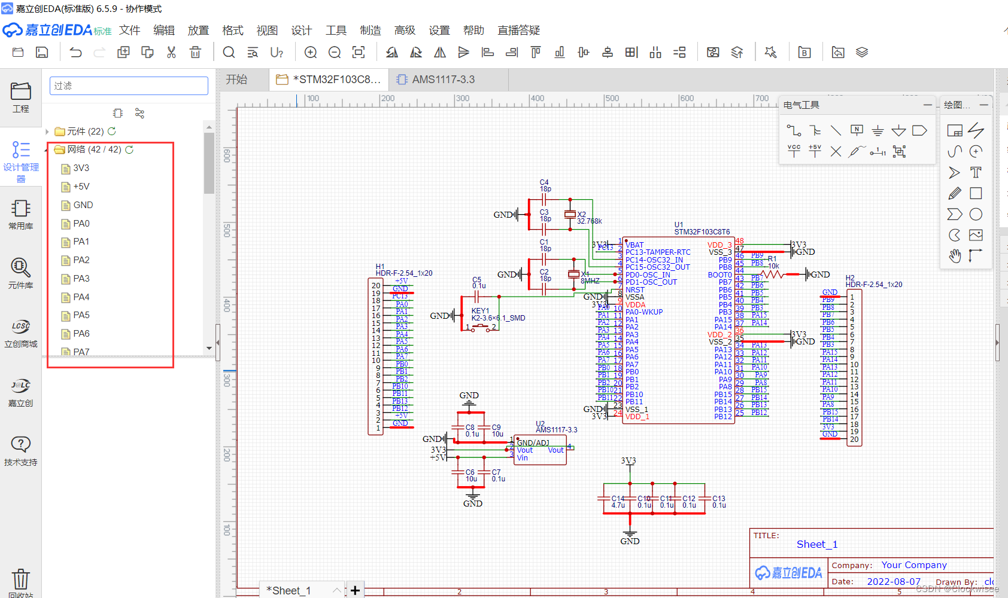
Task: Minimize the 电气工具 floating panel
Action: [927, 105]
